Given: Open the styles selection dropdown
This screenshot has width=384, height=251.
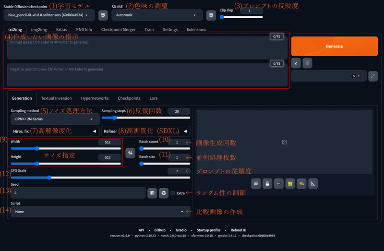Looking at the screenshot, I should pyautogui.click(x=329, y=76).
